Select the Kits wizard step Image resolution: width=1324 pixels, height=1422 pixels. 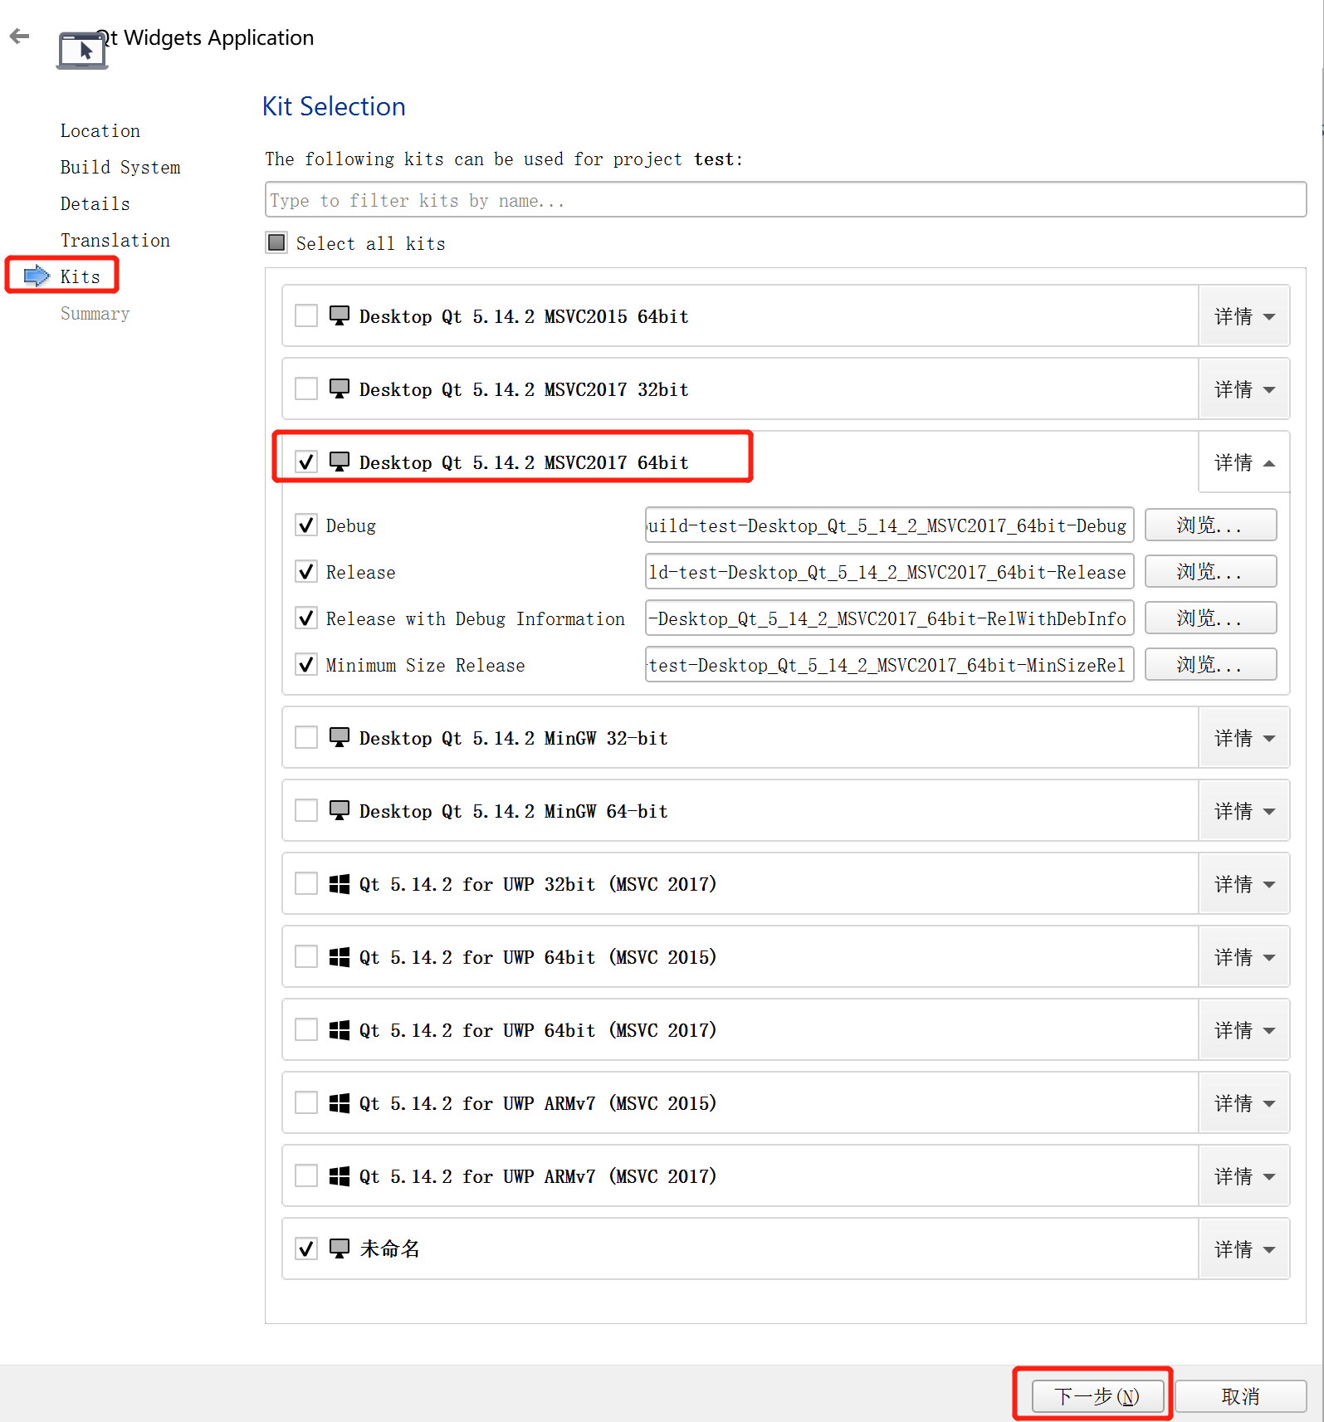click(x=81, y=276)
